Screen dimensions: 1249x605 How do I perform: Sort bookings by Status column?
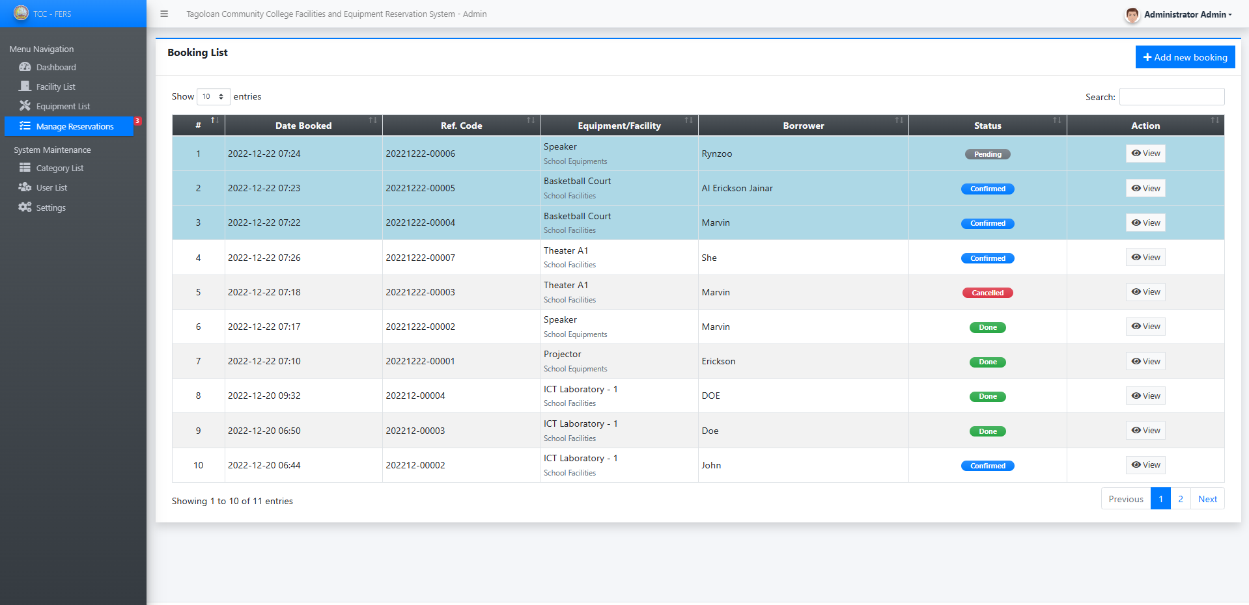click(987, 126)
